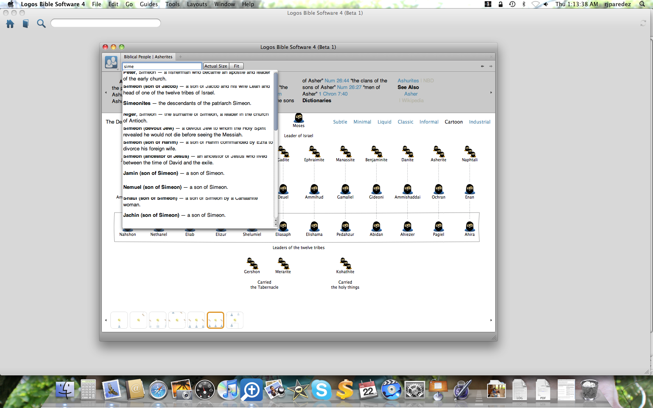
Task: Switch diagram style to Classic
Action: click(x=405, y=122)
